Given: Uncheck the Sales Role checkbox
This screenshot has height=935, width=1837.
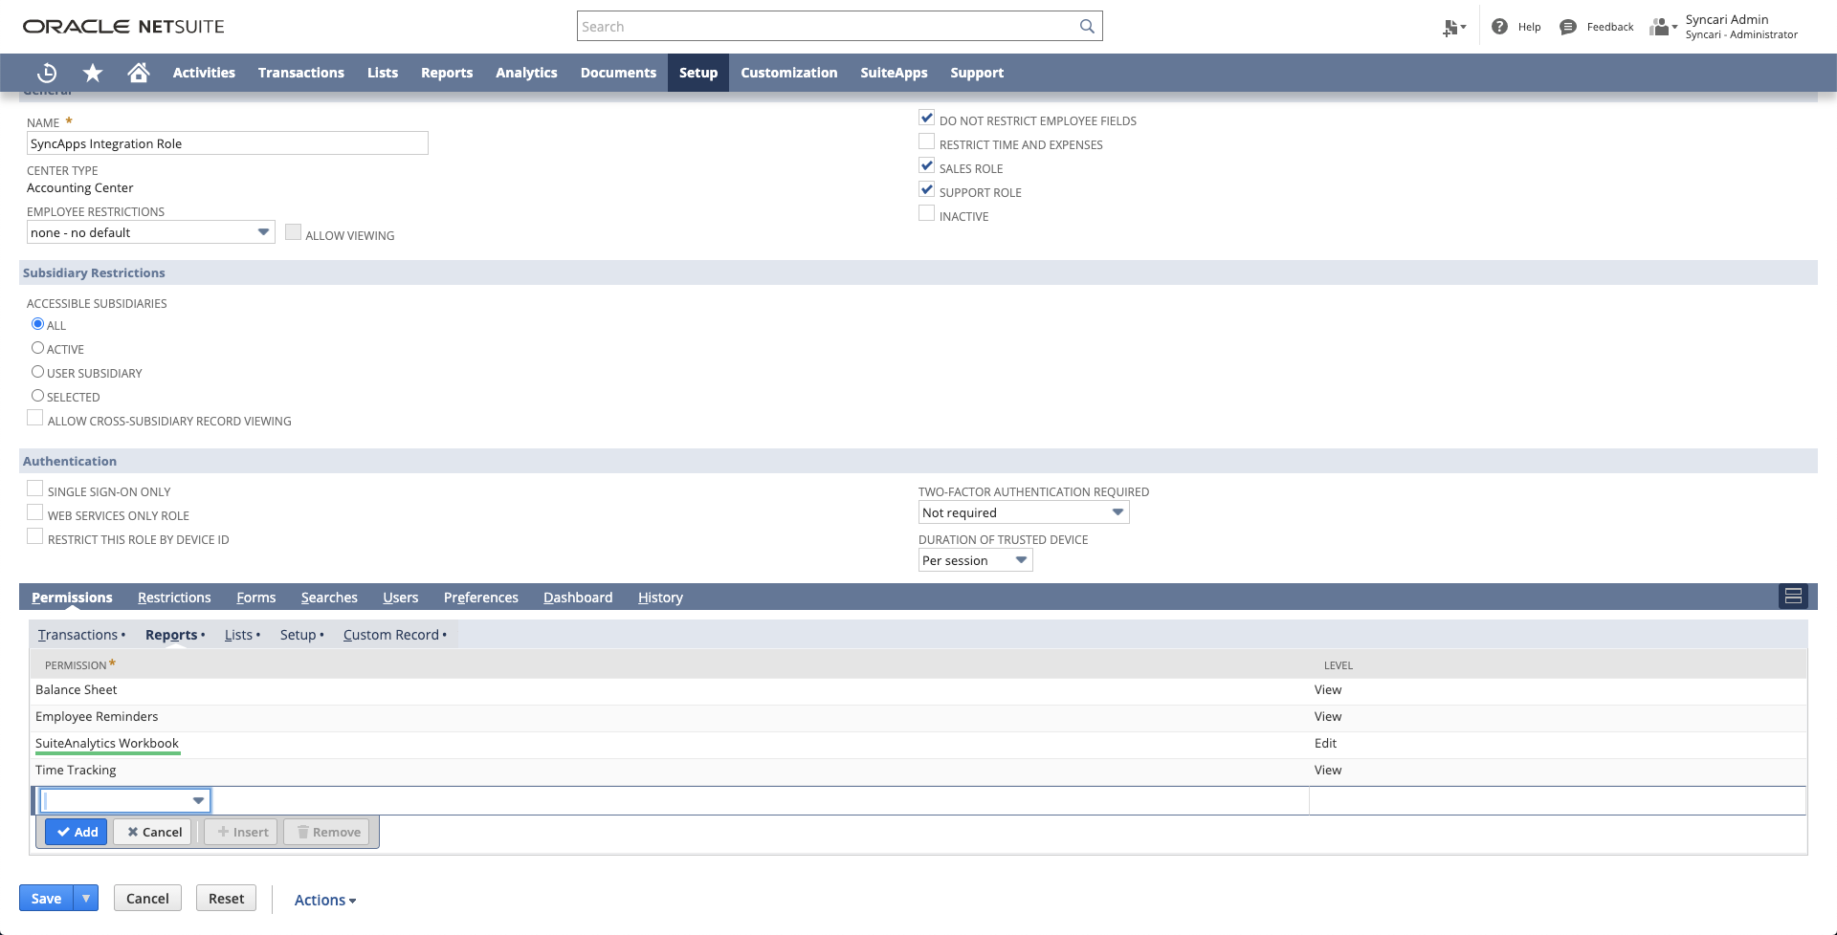Looking at the screenshot, I should click(x=926, y=166).
